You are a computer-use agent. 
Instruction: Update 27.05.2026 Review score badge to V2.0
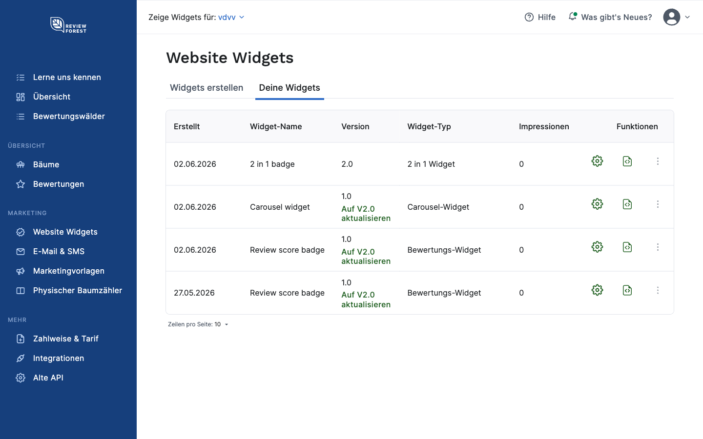366,299
